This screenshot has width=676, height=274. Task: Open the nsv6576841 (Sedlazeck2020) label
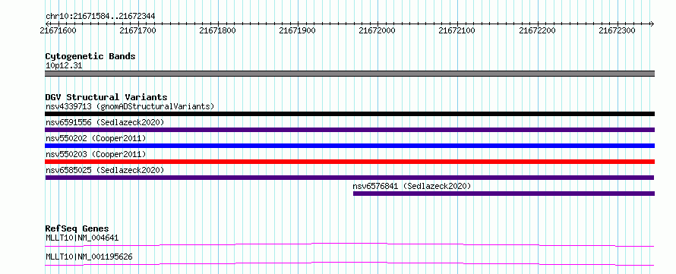point(412,186)
